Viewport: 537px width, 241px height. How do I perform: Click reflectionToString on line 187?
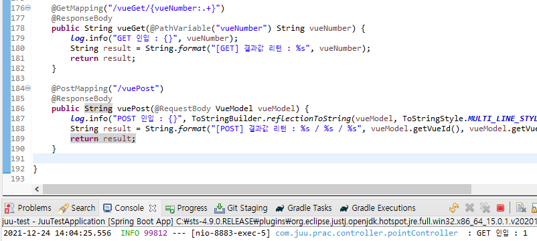[x=309, y=118]
